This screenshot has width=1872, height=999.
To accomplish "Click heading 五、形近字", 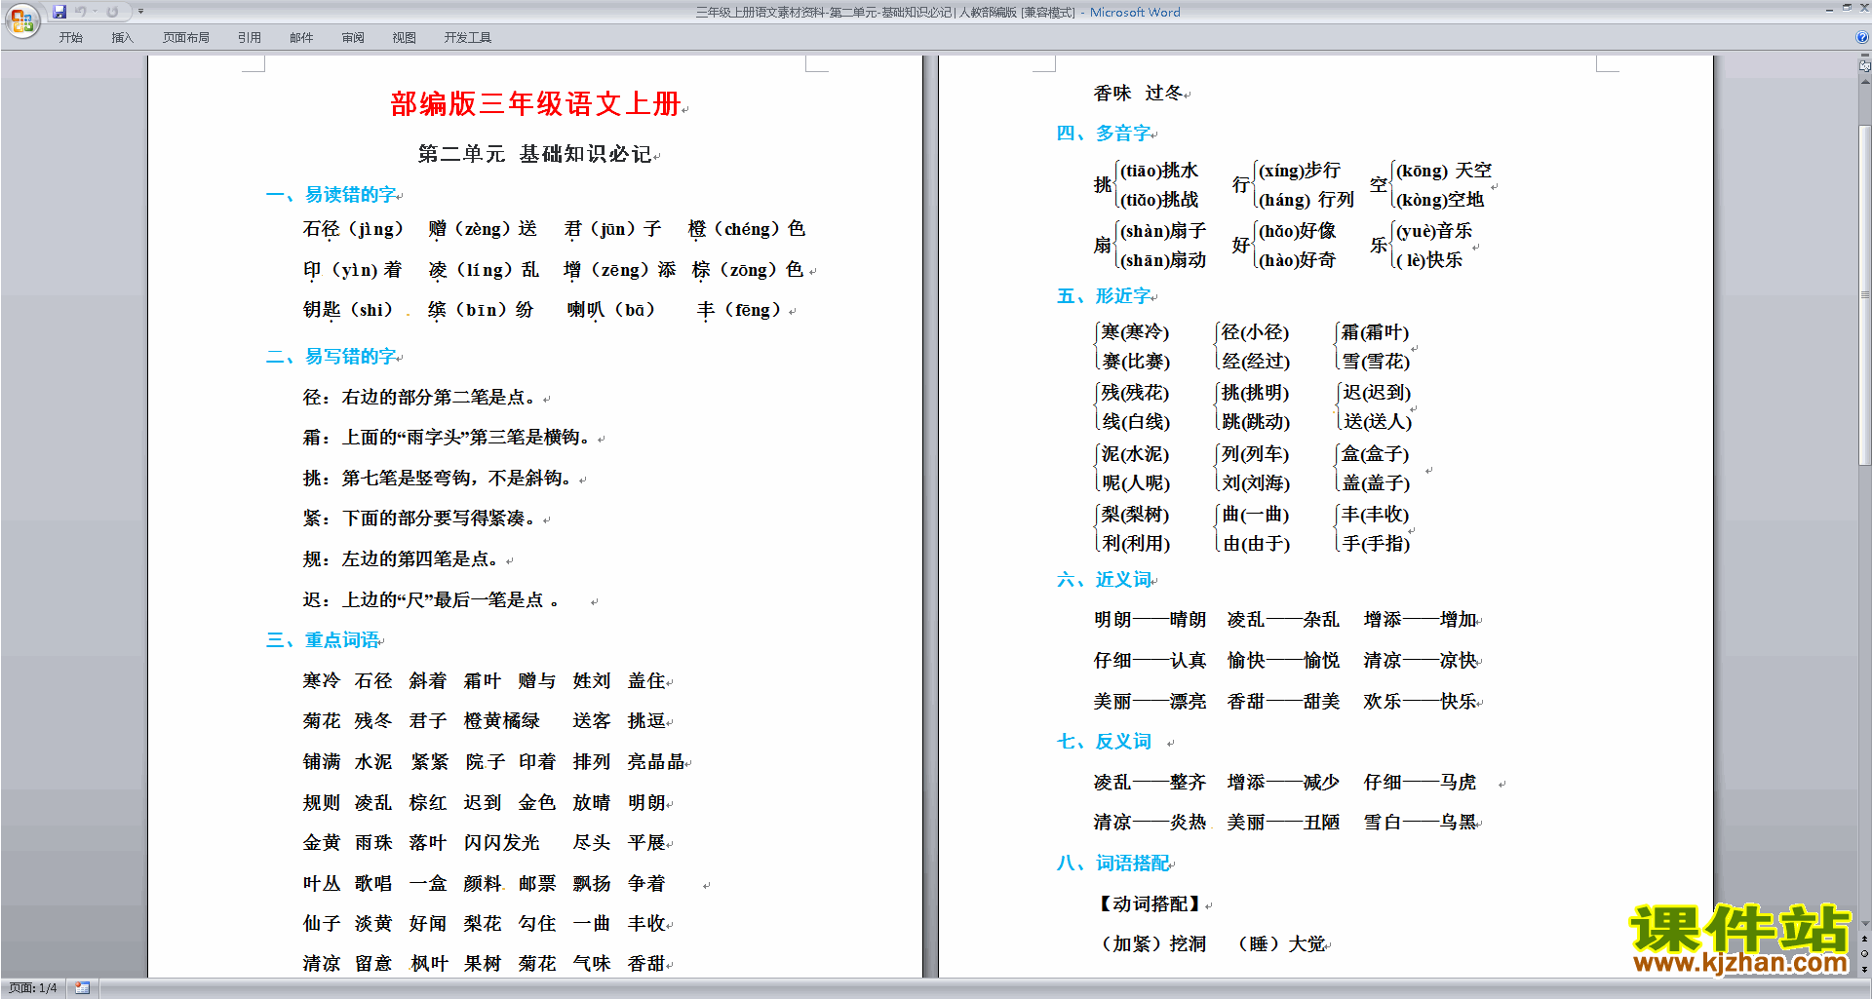I will click(x=1104, y=296).
